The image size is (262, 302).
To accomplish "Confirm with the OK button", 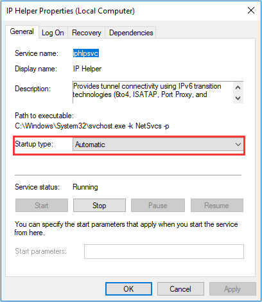I will tap(128, 289).
